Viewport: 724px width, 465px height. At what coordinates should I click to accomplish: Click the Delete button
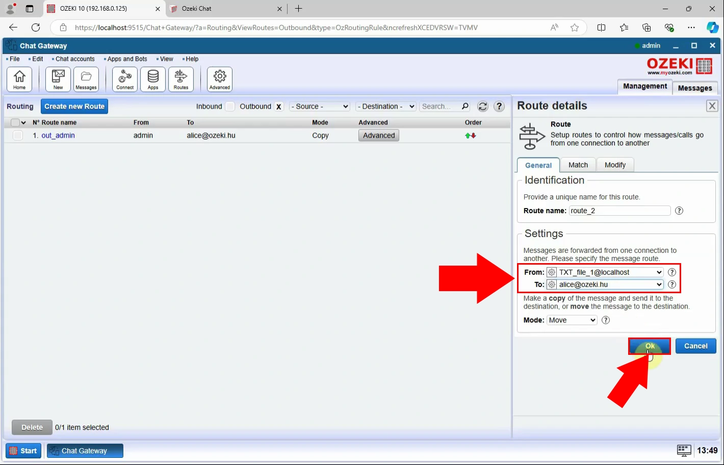coord(32,427)
